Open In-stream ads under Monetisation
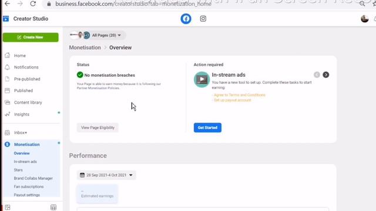 [x=25, y=162]
